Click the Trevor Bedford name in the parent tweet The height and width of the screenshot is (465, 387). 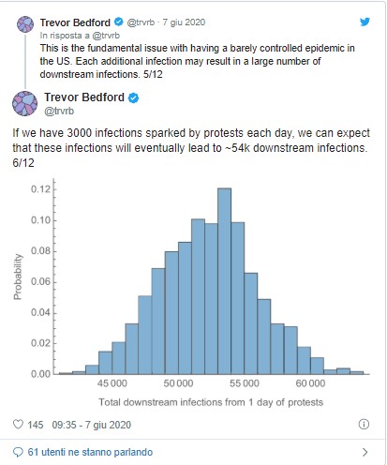(x=75, y=22)
